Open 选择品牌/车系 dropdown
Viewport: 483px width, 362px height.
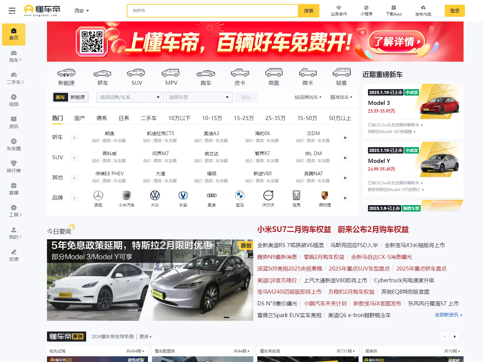pos(130,97)
